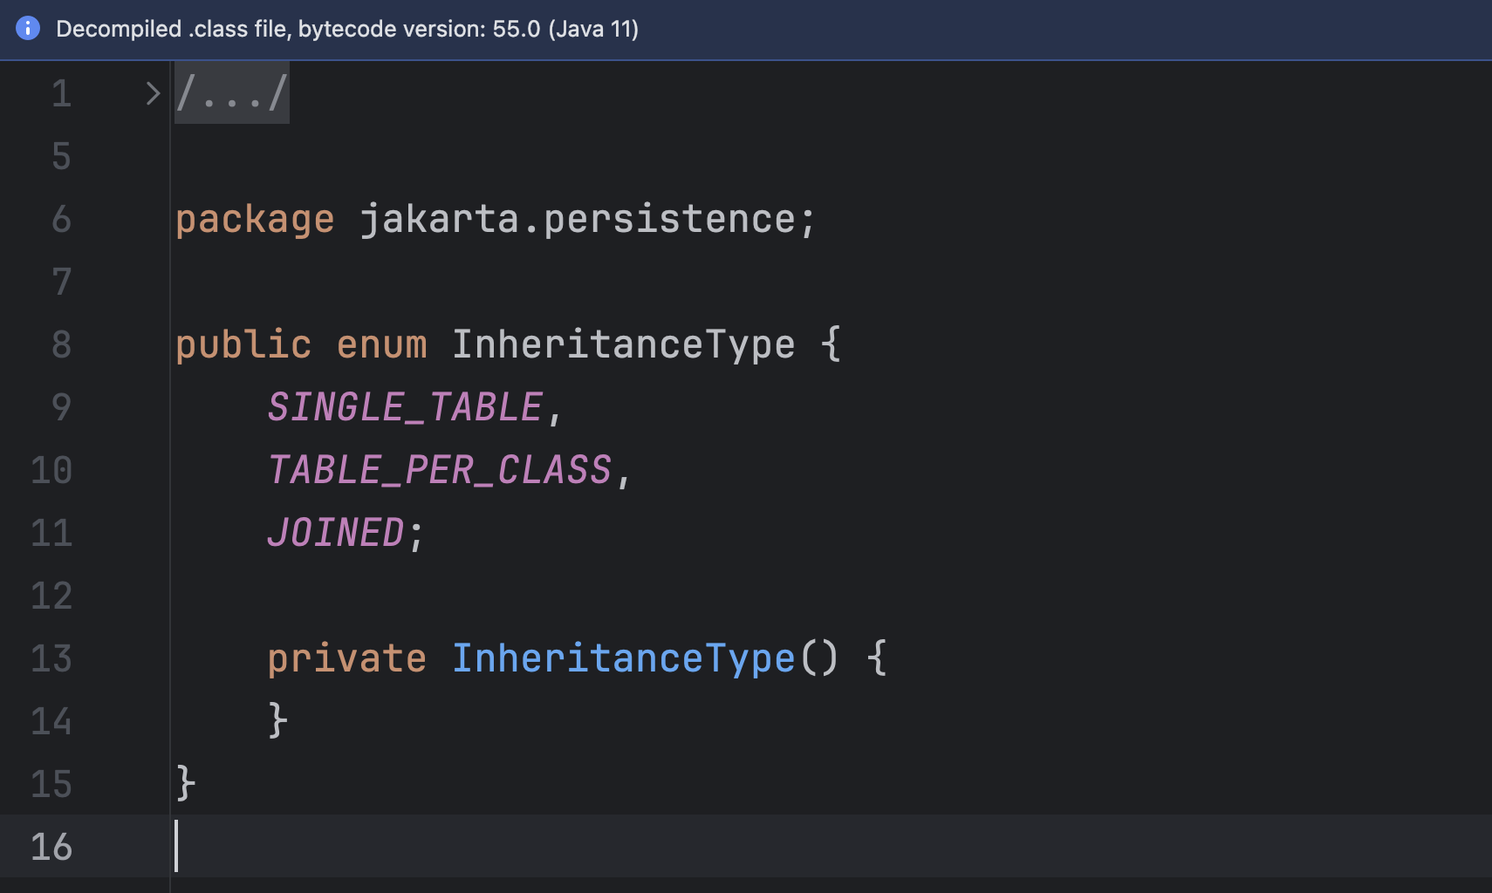Click line number 16 in the gutter
The image size is (1492, 893).
pos(51,847)
